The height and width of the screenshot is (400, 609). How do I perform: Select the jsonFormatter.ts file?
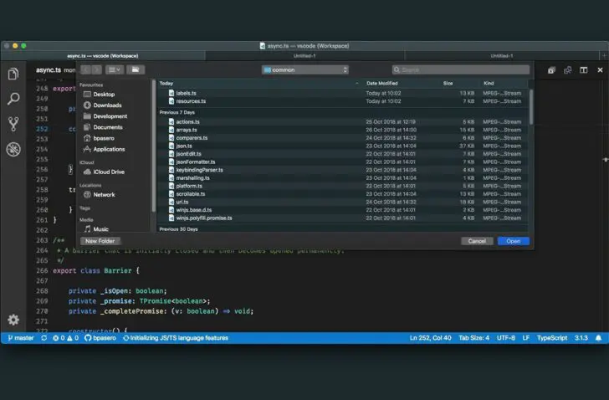(x=343, y=162)
